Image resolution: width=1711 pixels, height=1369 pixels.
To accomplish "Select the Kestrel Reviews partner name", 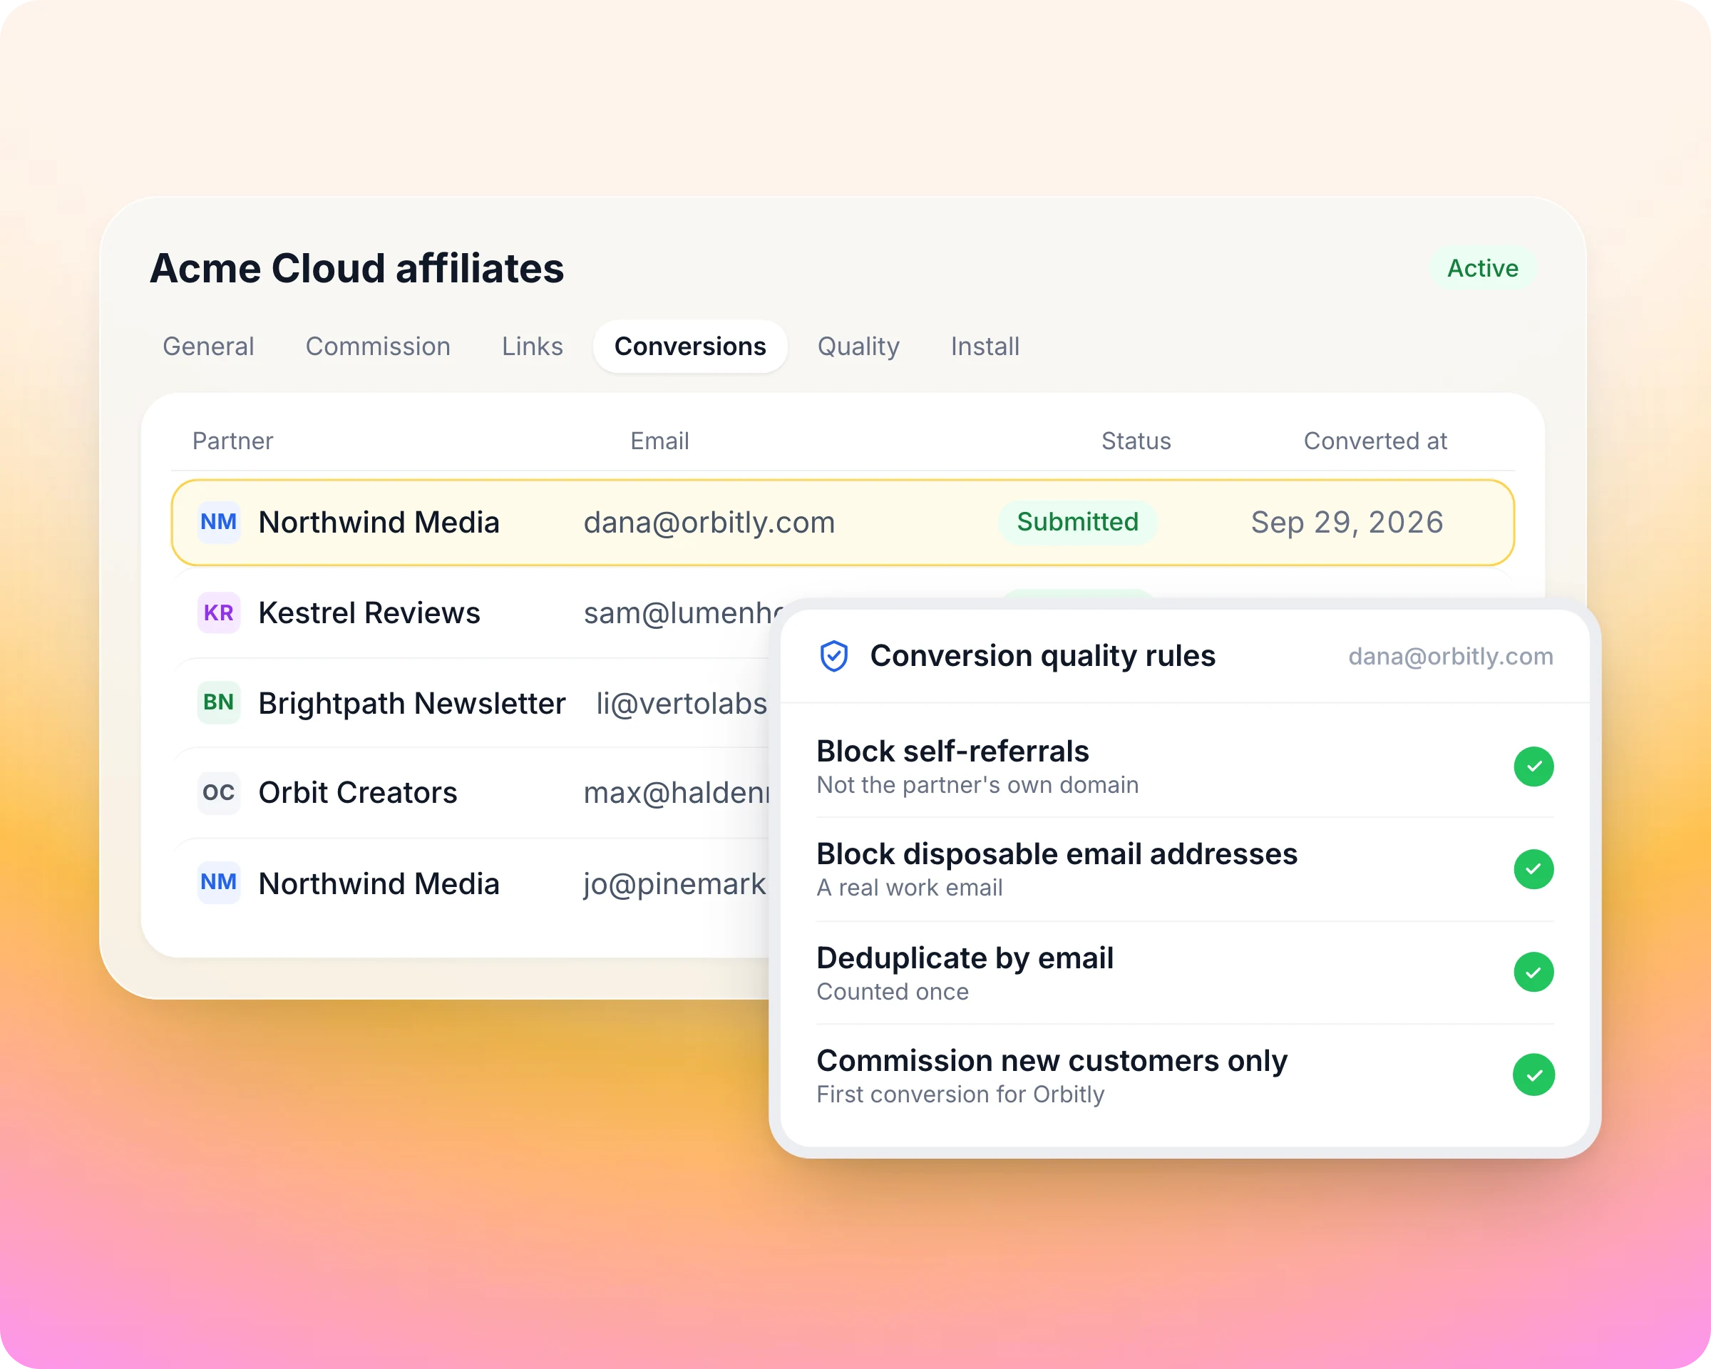I will (x=369, y=612).
